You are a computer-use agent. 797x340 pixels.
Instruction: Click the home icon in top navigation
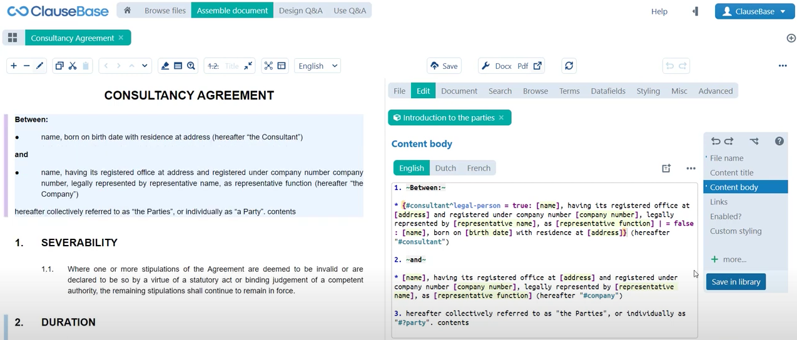[x=128, y=11]
